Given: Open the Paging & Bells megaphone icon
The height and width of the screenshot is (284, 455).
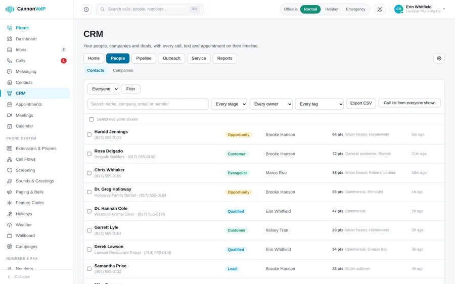Looking at the screenshot, I should point(10,192).
